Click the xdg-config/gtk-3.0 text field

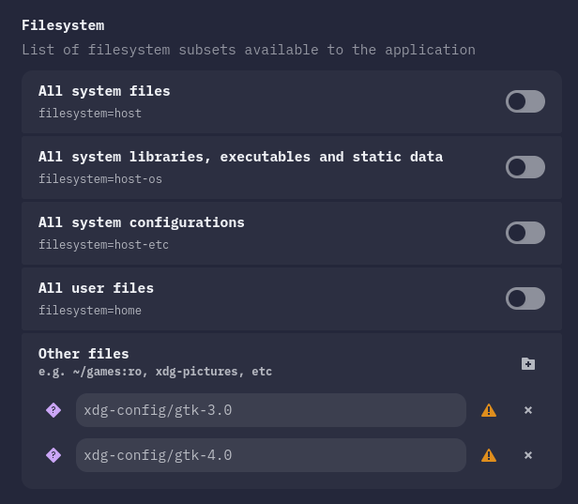[x=270, y=410]
